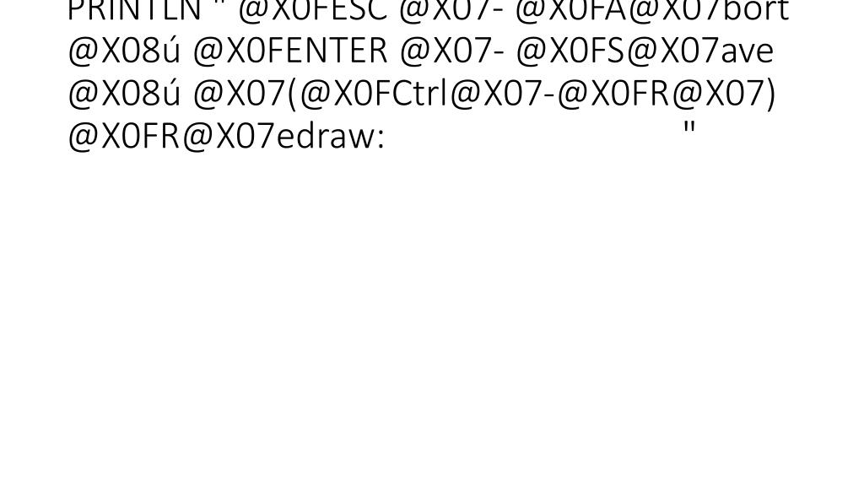Select the @X0FA@X07bort text
The height and width of the screenshot is (486, 864).
click(x=653, y=11)
